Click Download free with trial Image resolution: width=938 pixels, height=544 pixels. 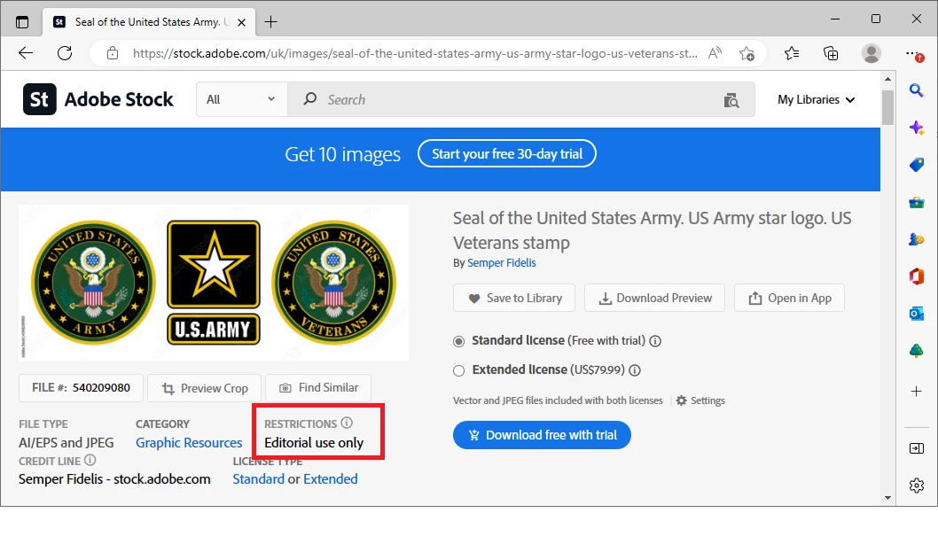(542, 435)
